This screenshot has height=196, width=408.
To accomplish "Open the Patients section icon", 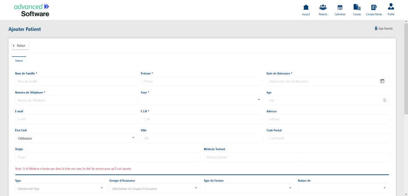I will coord(323,7).
